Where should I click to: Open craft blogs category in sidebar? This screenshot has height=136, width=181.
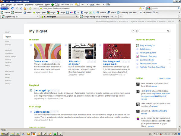pos(9,53)
